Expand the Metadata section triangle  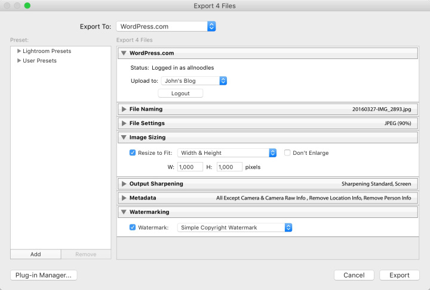pos(124,198)
